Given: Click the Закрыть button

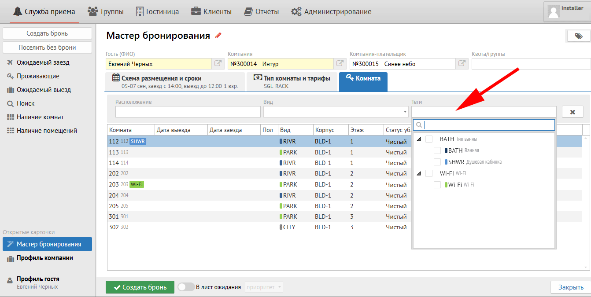Looking at the screenshot, I should pos(571,287).
